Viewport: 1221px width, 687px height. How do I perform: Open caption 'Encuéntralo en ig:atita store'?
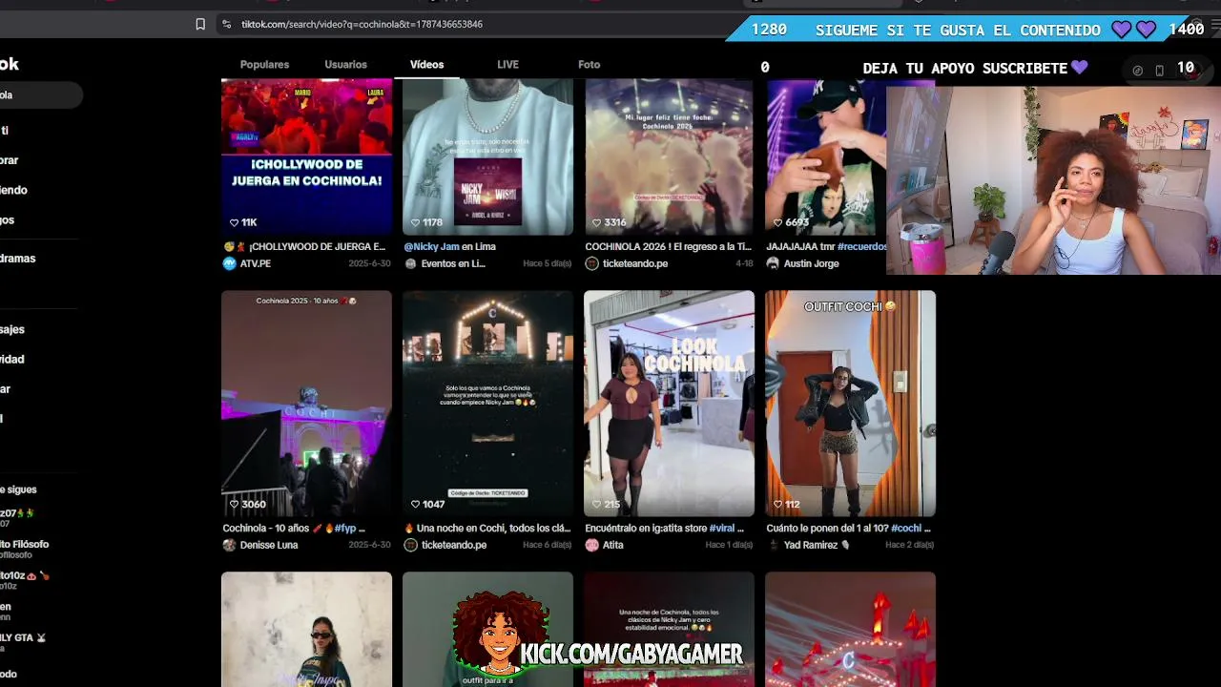(x=646, y=528)
